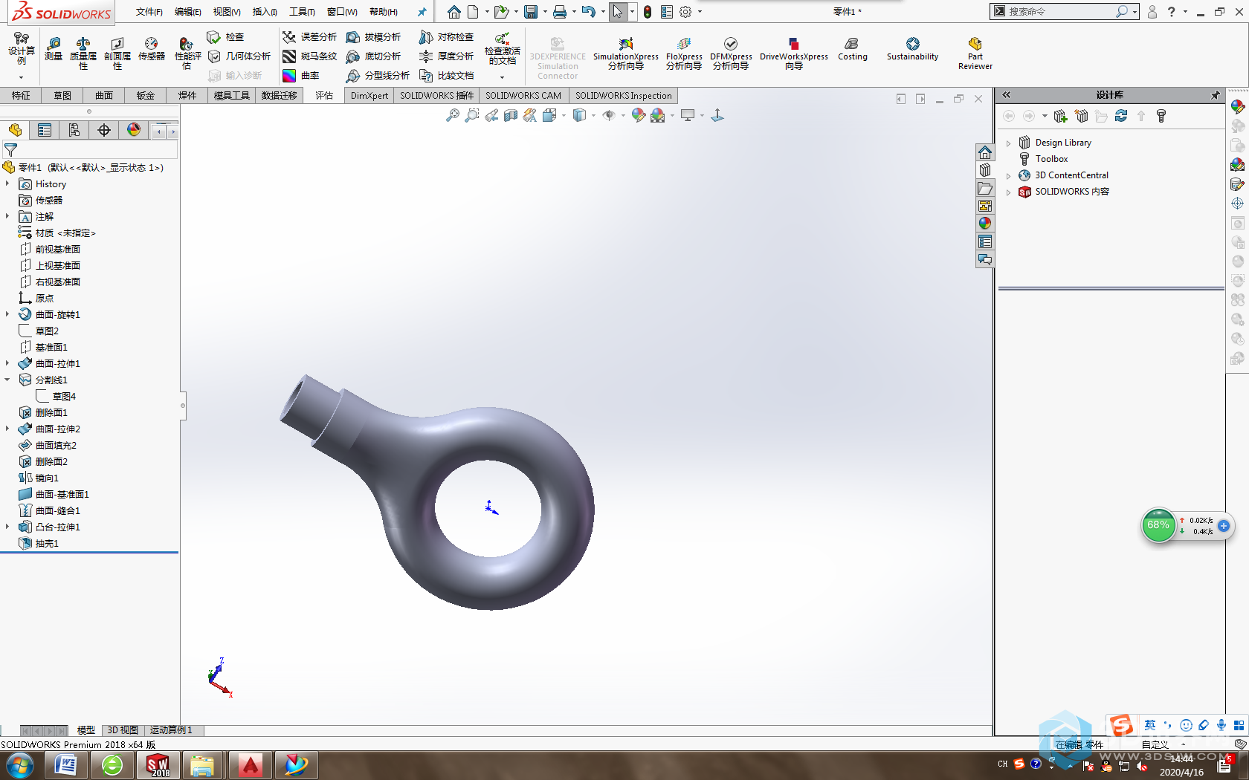Open ConfigurationManager tab in left panel
The height and width of the screenshot is (780, 1249).
pos(74,130)
